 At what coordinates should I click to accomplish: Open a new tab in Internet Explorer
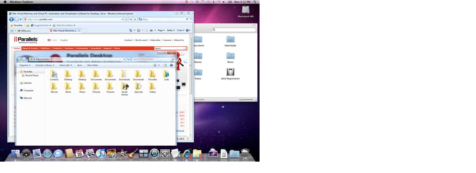(x=84, y=31)
